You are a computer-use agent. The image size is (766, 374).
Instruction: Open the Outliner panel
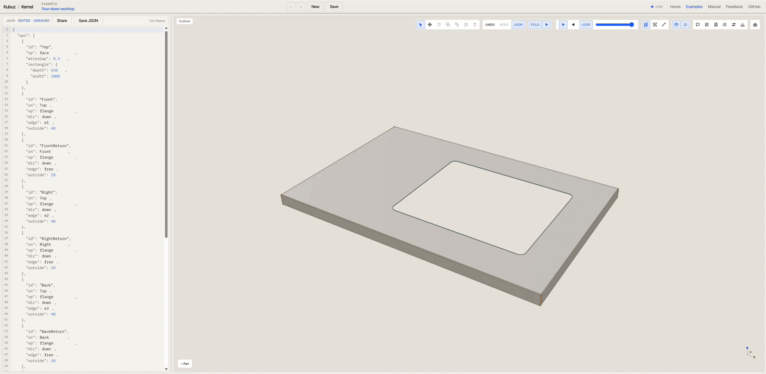click(x=185, y=21)
